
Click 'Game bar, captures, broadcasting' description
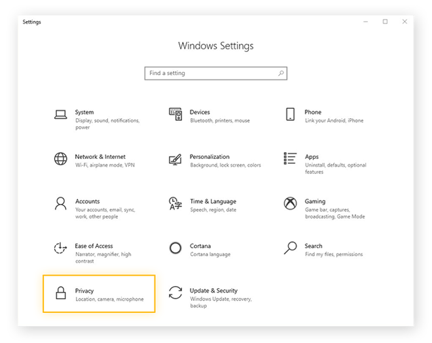(x=334, y=213)
